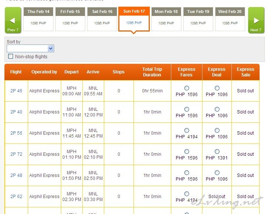
Task: Open flight 2P 48 details link
Action: pos(16,175)
